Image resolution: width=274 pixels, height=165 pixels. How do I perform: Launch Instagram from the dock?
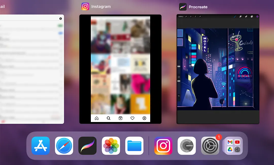click(x=163, y=146)
